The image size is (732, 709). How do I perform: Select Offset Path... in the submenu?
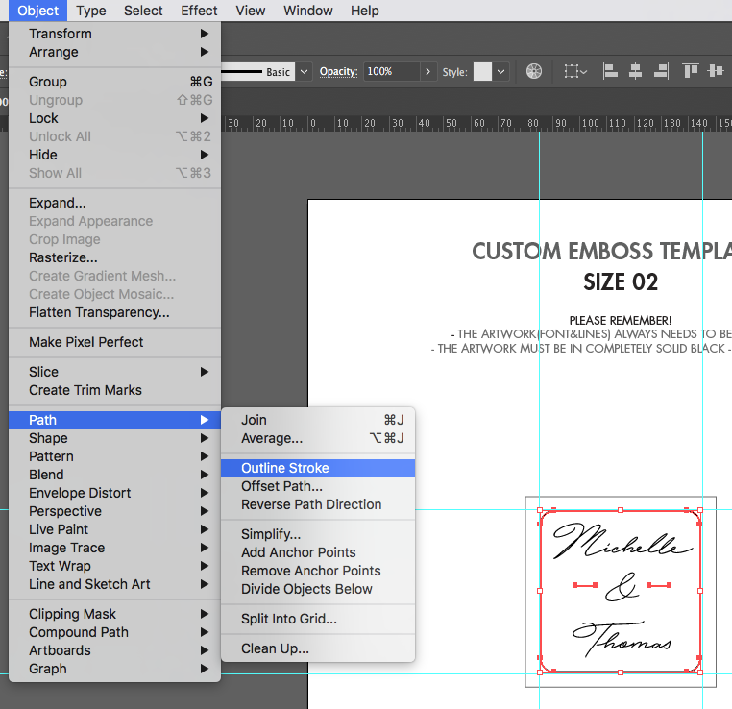(281, 486)
